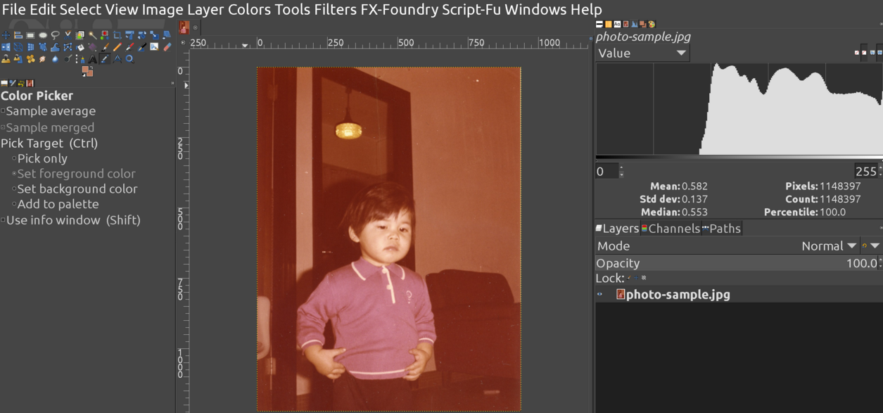
Task: Select the 3D Transform cube tool
Action: pyautogui.click(x=18, y=47)
